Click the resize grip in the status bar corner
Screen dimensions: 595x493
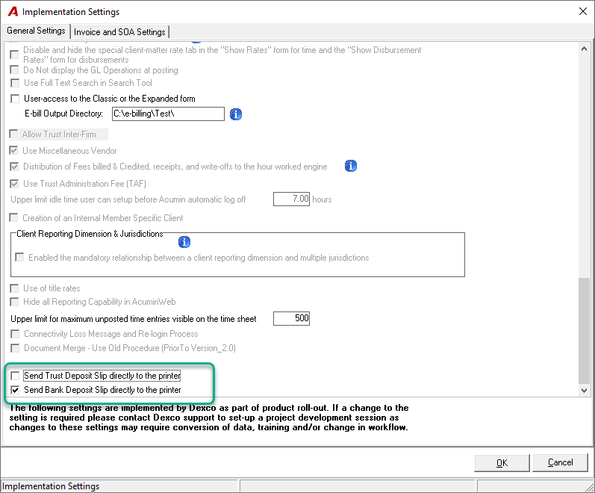(x=589, y=487)
